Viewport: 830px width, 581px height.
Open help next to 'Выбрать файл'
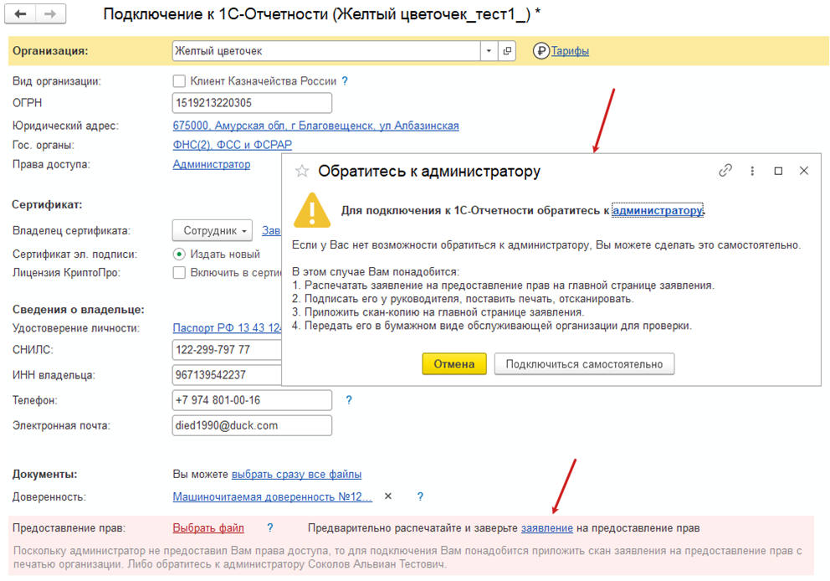coord(270,527)
